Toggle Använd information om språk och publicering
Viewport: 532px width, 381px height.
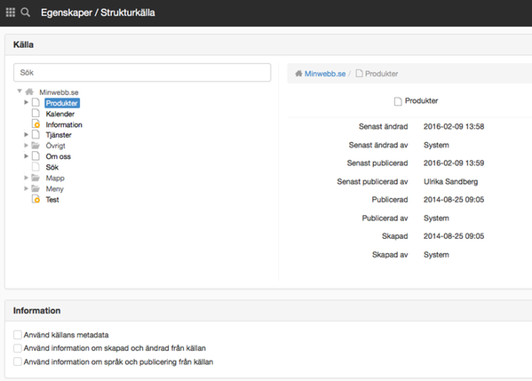[18, 361]
